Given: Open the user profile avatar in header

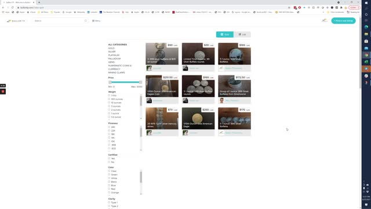Looking at the screenshot, I should click(x=325, y=21).
